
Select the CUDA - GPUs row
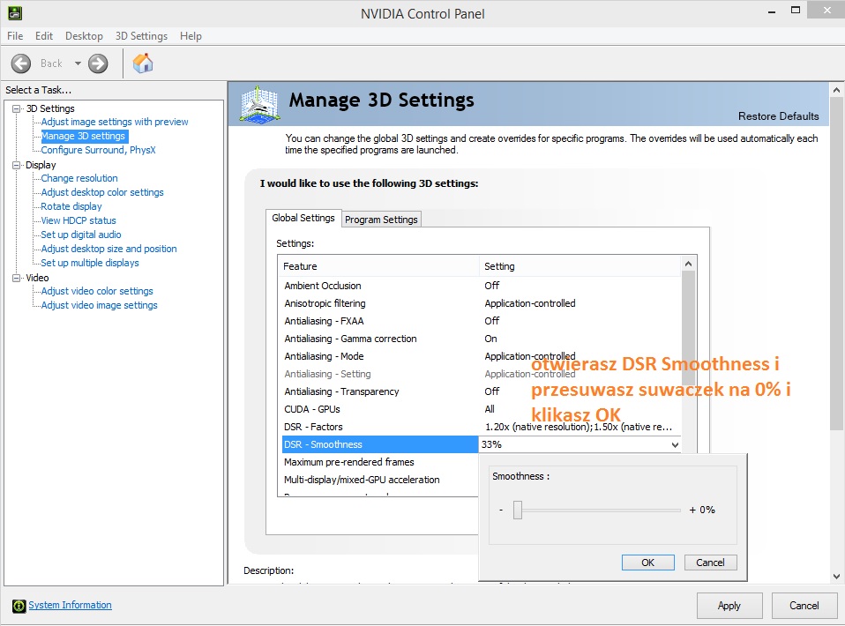[x=482, y=409]
